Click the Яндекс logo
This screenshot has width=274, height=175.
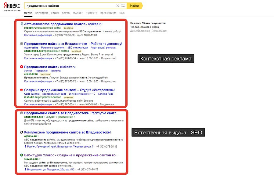pyautogui.click(x=12, y=5)
